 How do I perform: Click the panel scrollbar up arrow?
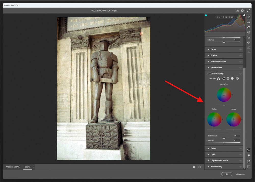tap(244, 37)
